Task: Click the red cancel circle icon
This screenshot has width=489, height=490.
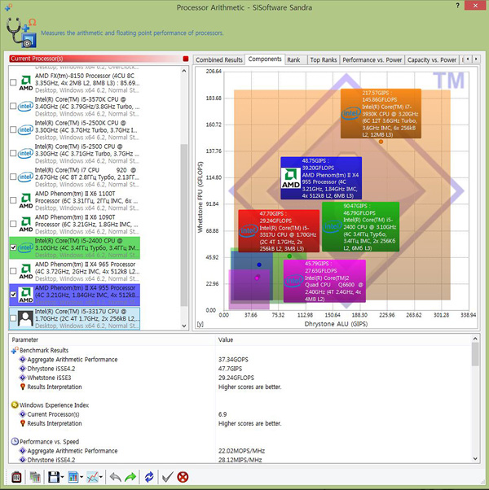Action: (x=183, y=477)
